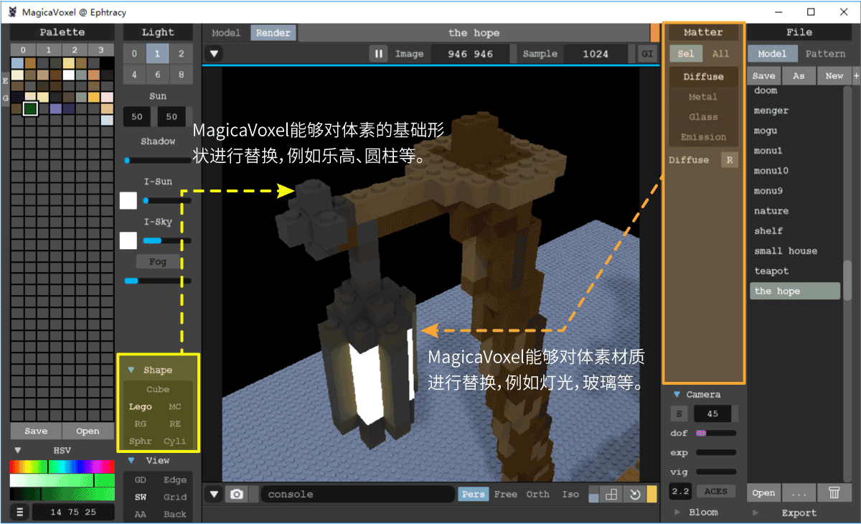Click the R reset button beside Diffuse

click(730, 160)
